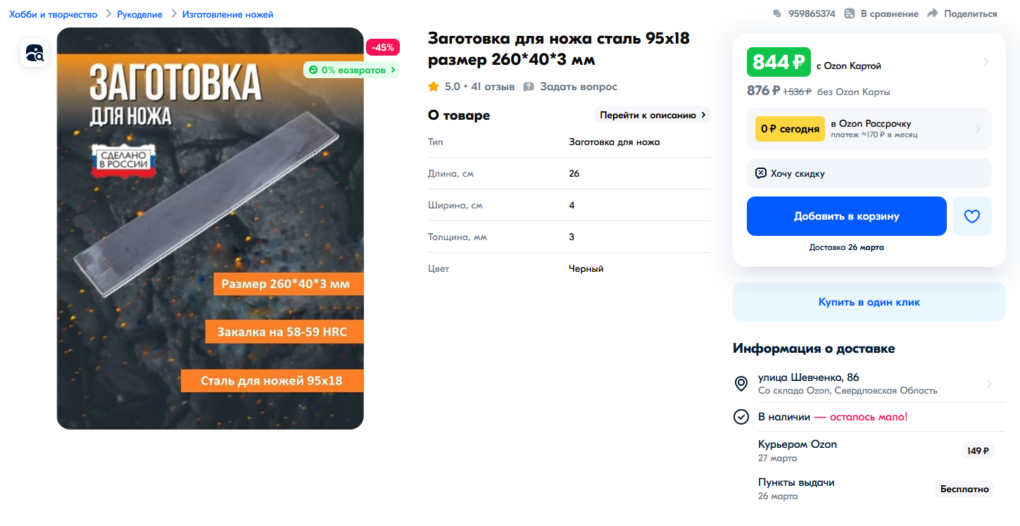
Task: Open the Хобби и творчество breadcrumb
Action: point(53,14)
